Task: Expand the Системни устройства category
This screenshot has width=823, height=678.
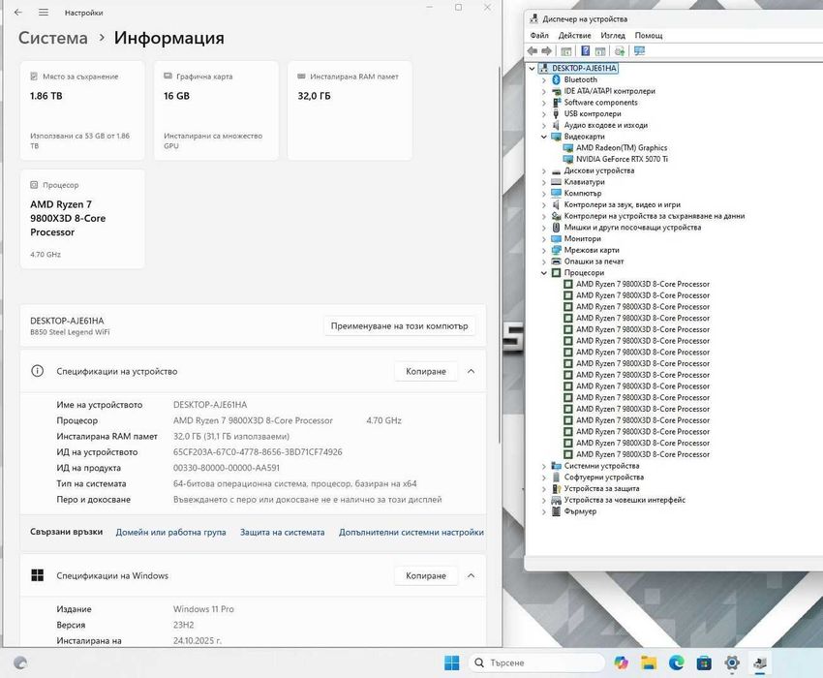Action: pos(544,466)
